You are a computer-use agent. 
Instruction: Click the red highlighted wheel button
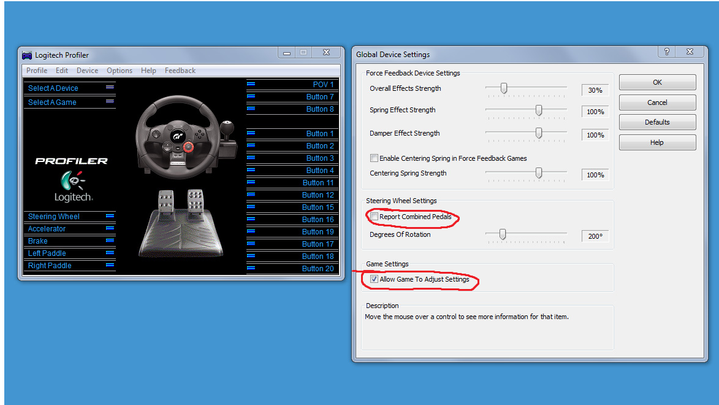coord(188,147)
